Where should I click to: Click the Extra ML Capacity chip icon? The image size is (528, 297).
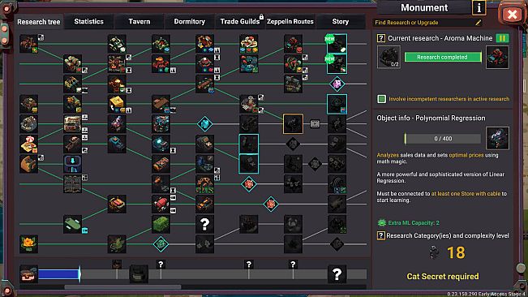381,222
